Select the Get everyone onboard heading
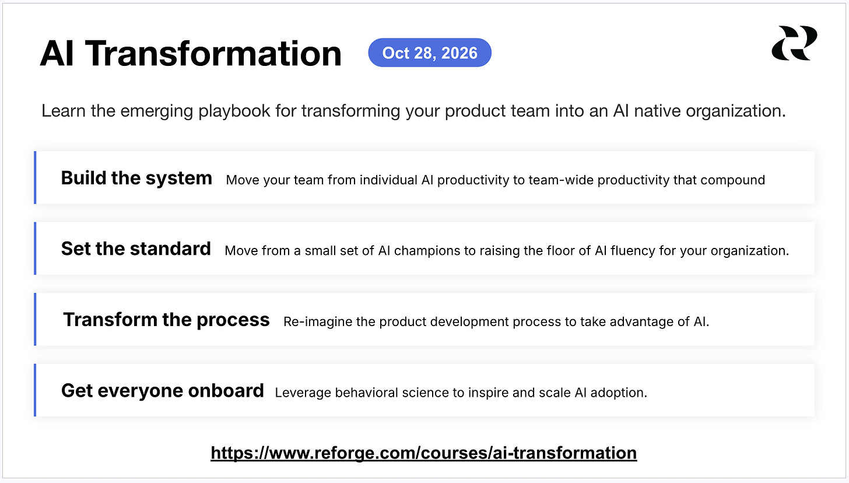 (x=162, y=391)
